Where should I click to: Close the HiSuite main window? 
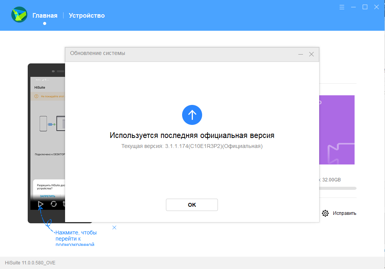(377, 7)
